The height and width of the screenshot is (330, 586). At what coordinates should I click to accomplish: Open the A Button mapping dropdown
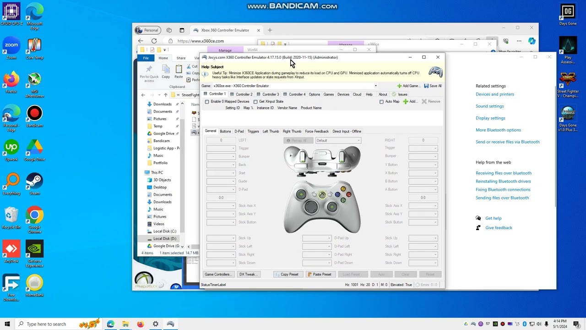click(423, 189)
